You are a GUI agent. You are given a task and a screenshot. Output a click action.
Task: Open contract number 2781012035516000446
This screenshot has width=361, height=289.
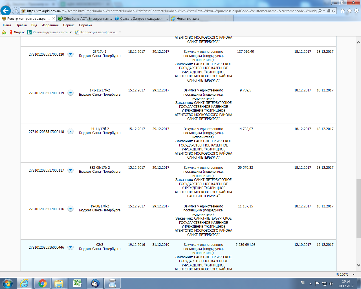tap(46, 248)
